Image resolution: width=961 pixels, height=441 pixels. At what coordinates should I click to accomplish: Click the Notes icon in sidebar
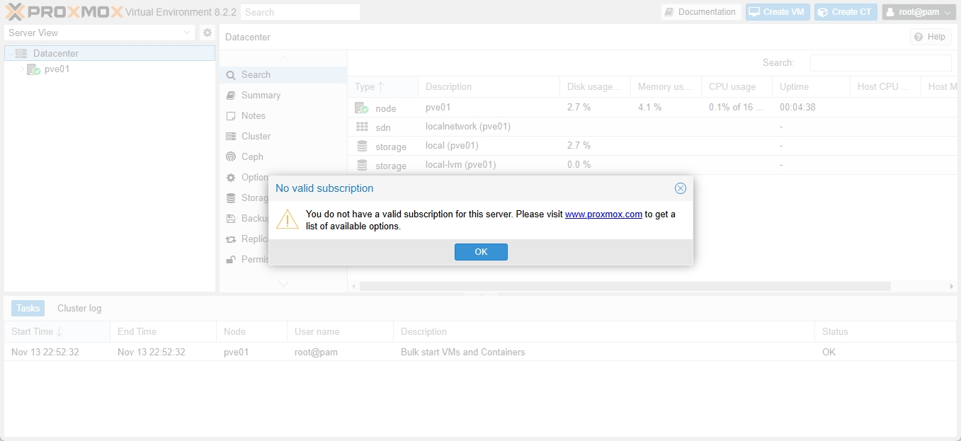(231, 115)
